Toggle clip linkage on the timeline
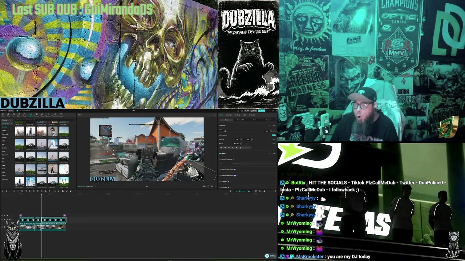 pyautogui.click(x=243, y=191)
